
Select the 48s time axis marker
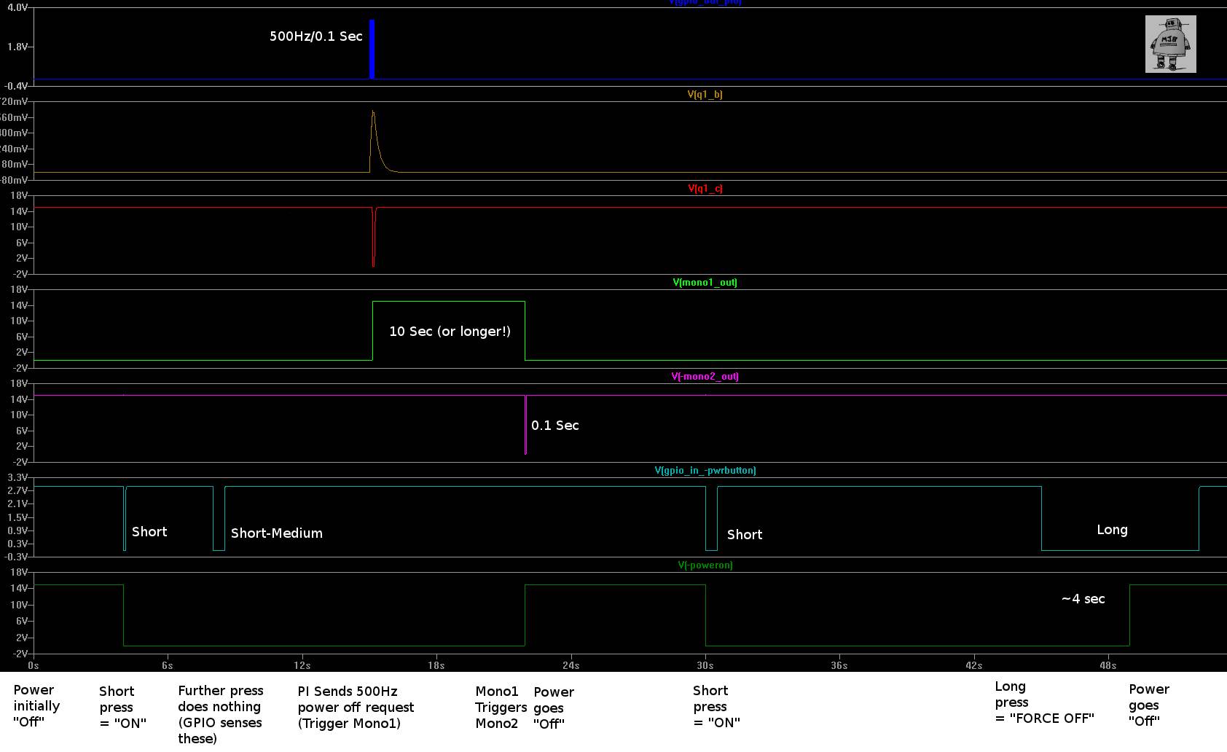point(1108,665)
